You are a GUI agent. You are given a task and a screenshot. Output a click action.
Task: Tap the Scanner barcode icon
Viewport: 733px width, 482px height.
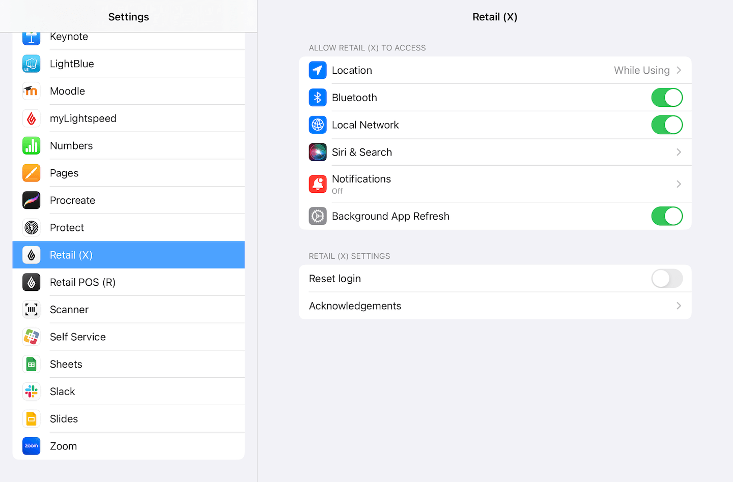pyautogui.click(x=32, y=310)
